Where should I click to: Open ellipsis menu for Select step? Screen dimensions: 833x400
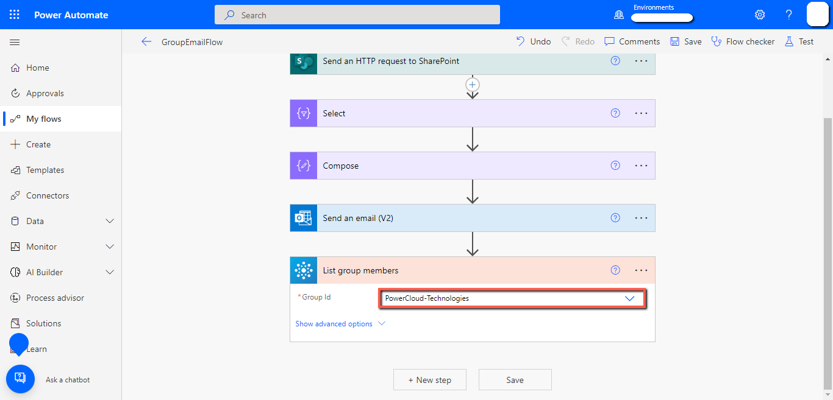[x=641, y=113]
